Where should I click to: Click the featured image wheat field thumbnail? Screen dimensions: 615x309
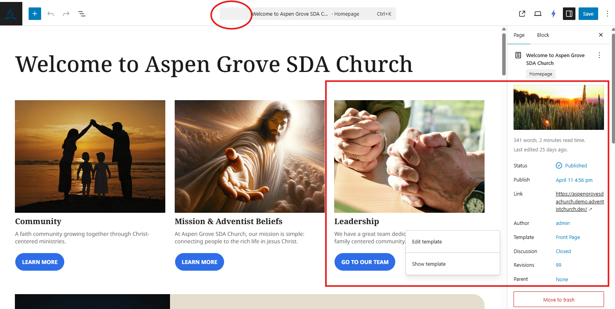click(559, 108)
